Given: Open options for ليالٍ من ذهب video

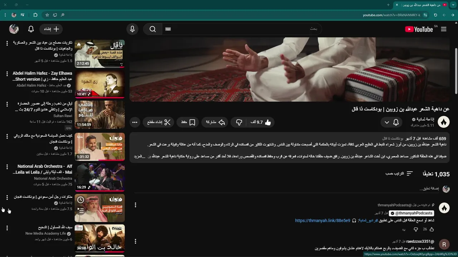Looking at the screenshot, I should (7, 104).
